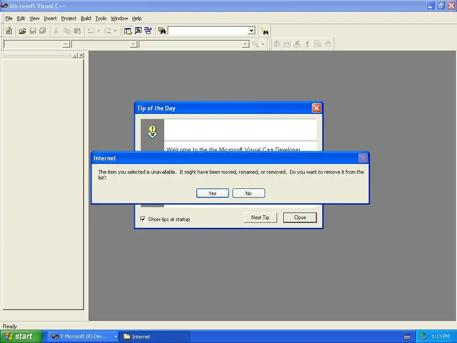Click the Redo arrow icon
This screenshot has width=457, height=343.
tap(108, 31)
